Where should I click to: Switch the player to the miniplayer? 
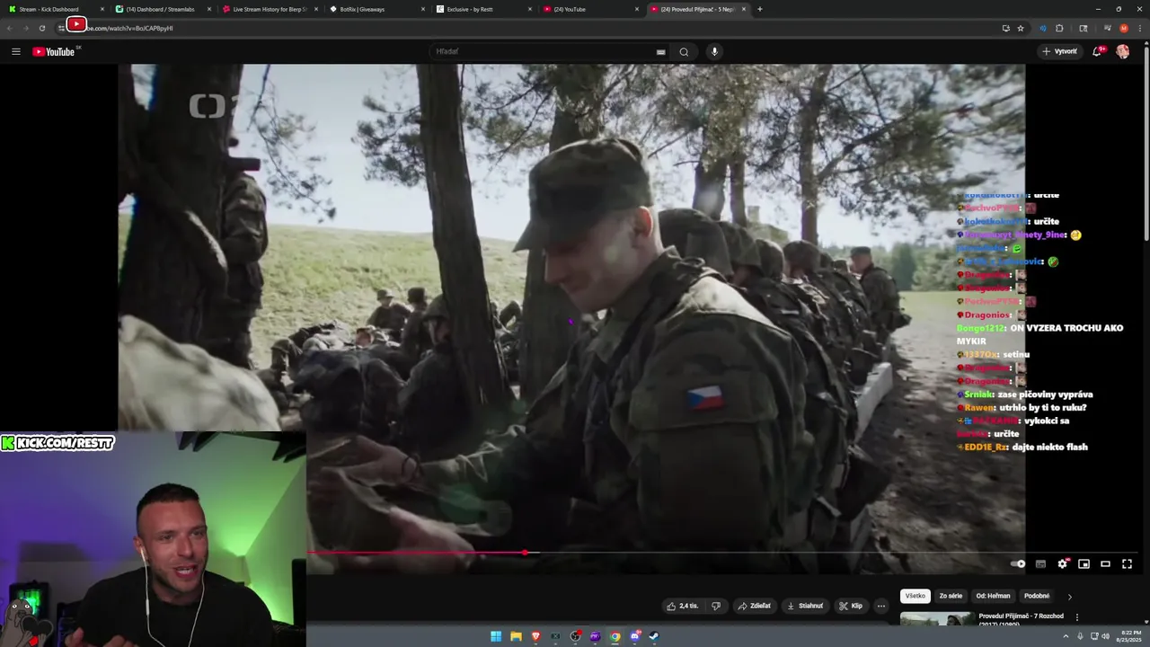pos(1084,563)
